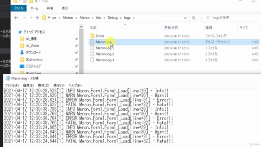This screenshot has height=147, width=261.
Task: Sort files by サイズ column header
Action: click(244, 28)
